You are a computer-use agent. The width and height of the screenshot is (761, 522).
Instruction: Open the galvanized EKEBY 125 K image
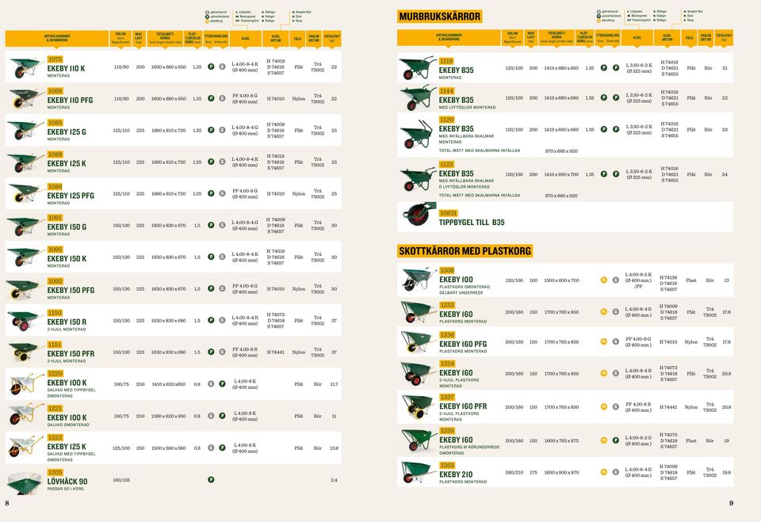[x=25, y=448]
